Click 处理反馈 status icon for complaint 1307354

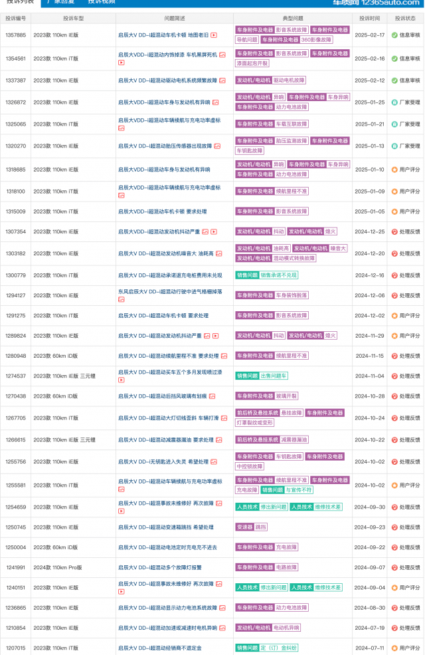click(x=394, y=232)
